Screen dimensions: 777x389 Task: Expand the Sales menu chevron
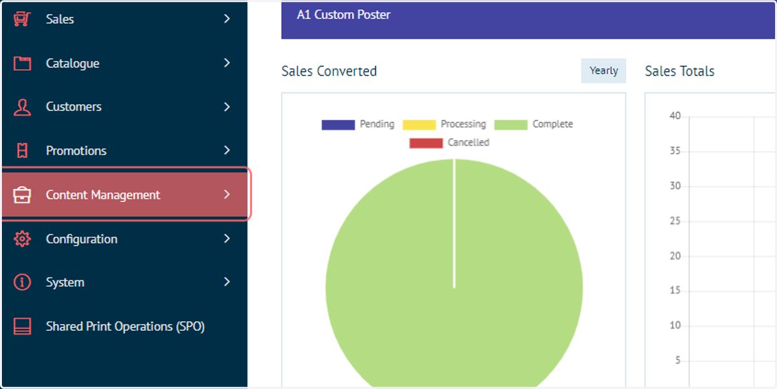click(x=227, y=19)
